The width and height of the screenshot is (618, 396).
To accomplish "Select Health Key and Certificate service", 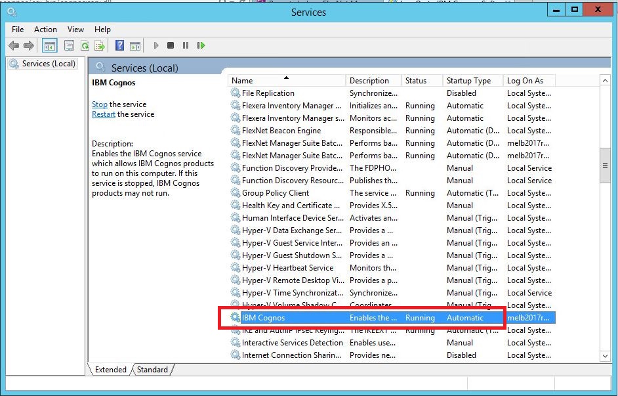I will tap(392, 206).
